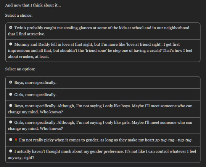Click the 'love at friend sight' option text

click(100, 51)
